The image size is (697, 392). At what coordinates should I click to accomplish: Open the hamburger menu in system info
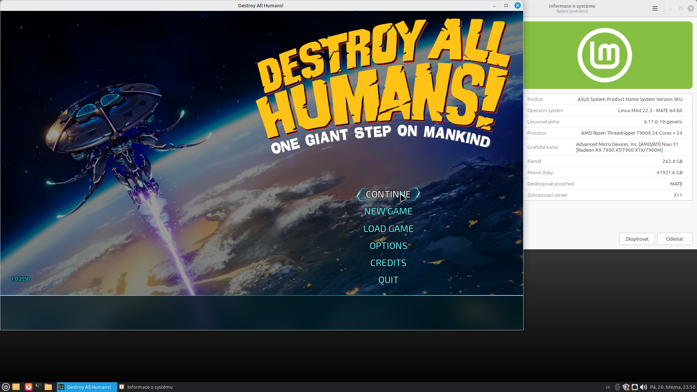[x=655, y=8]
